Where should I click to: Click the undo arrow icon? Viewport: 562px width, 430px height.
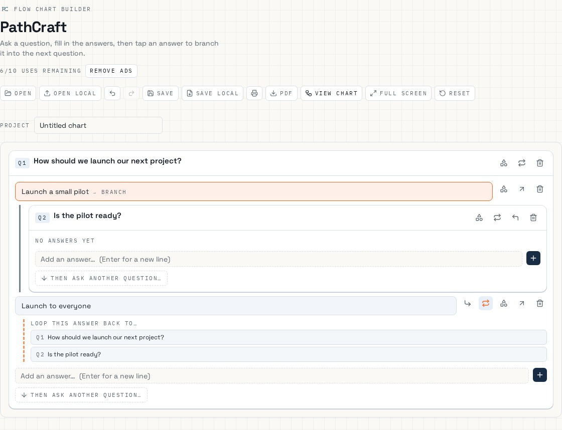tap(112, 93)
